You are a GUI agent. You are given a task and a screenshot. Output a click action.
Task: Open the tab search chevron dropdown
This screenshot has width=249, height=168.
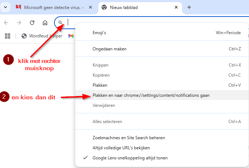5,7
